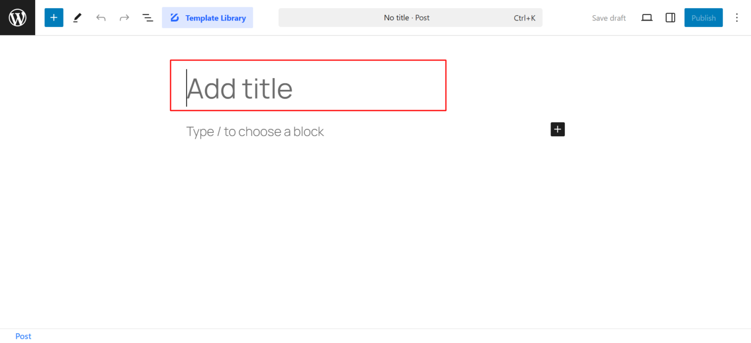Open the Template Library

coord(207,17)
